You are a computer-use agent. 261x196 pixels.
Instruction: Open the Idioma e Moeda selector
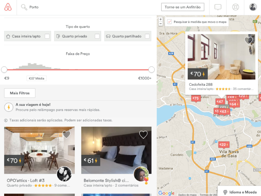click(240, 192)
